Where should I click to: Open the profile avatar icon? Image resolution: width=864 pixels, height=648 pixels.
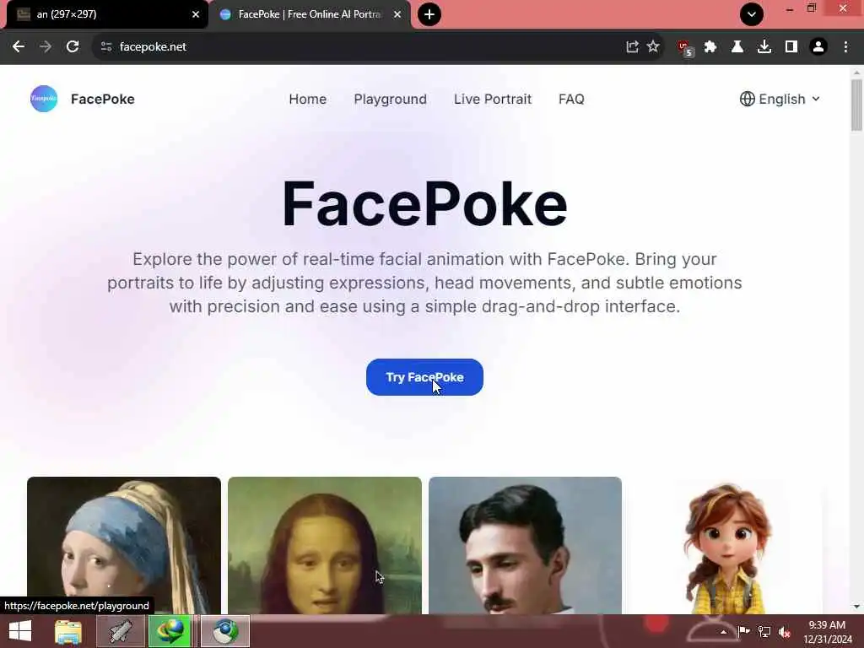[818, 47]
